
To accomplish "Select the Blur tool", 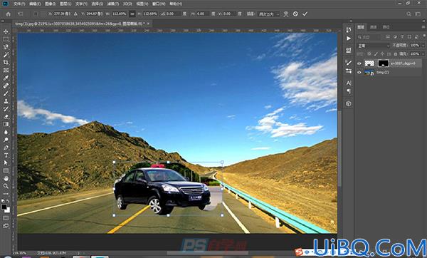I will pos(6,132).
